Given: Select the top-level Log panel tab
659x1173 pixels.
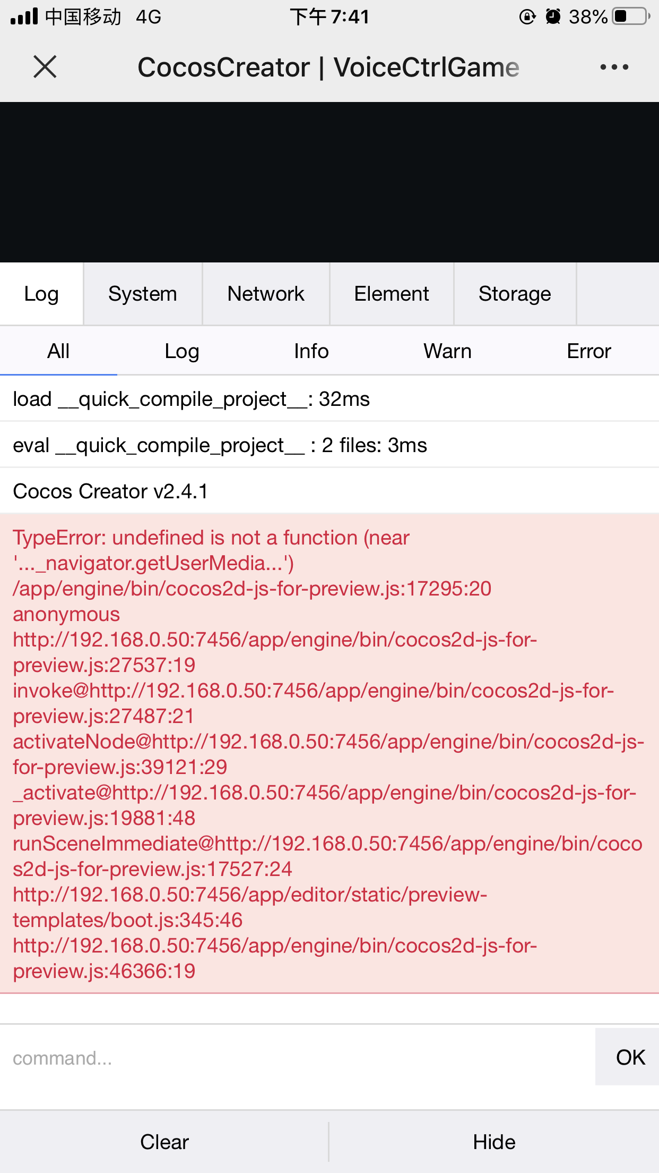Looking at the screenshot, I should [x=41, y=294].
